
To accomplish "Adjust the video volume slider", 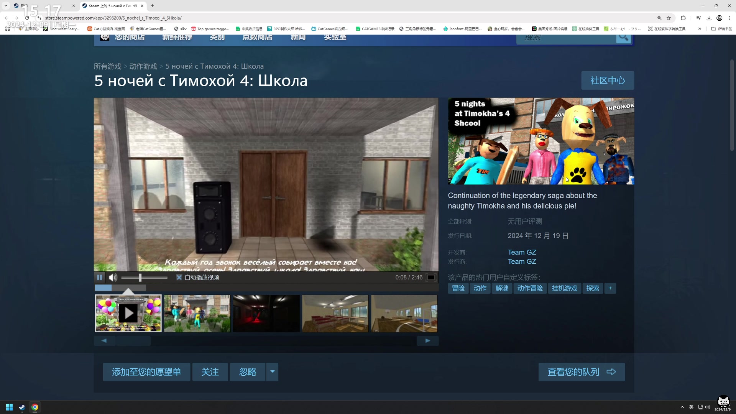I will (x=140, y=278).
